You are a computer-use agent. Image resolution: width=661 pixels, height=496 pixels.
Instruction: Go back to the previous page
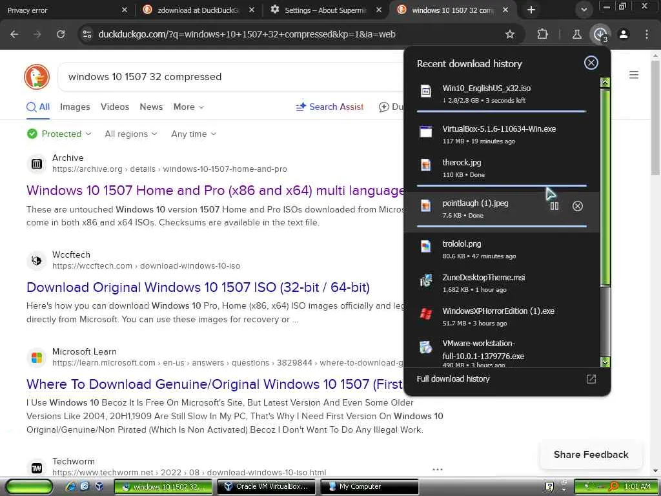(14, 34)
